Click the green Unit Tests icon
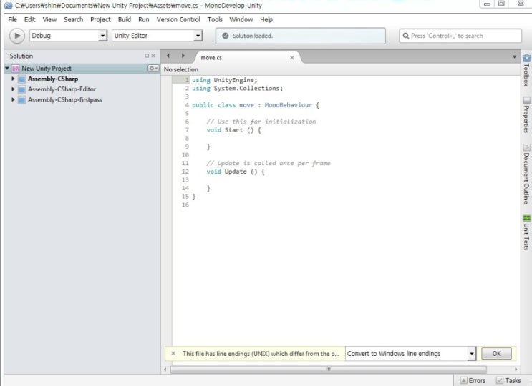This screenshot has width=532, height=386. [526, 218]
